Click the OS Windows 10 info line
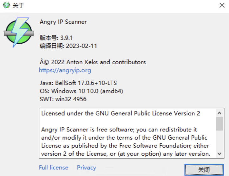This screenshot has width=229, height=176. pos(81,91)
